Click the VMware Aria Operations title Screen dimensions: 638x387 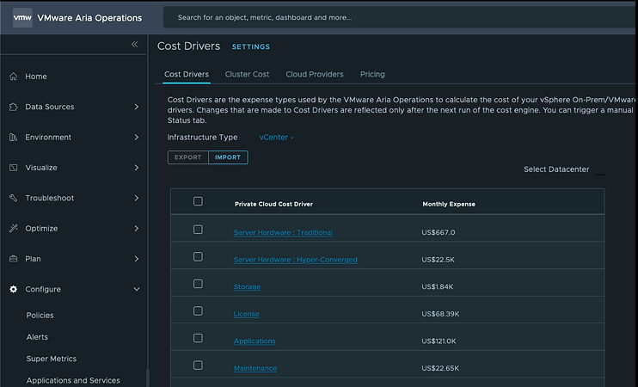tap(89, 18)
